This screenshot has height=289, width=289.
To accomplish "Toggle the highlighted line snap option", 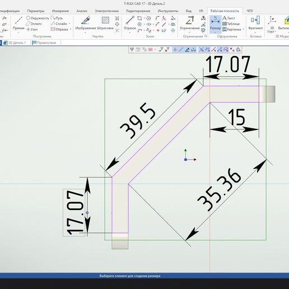I will click(220, 50).
